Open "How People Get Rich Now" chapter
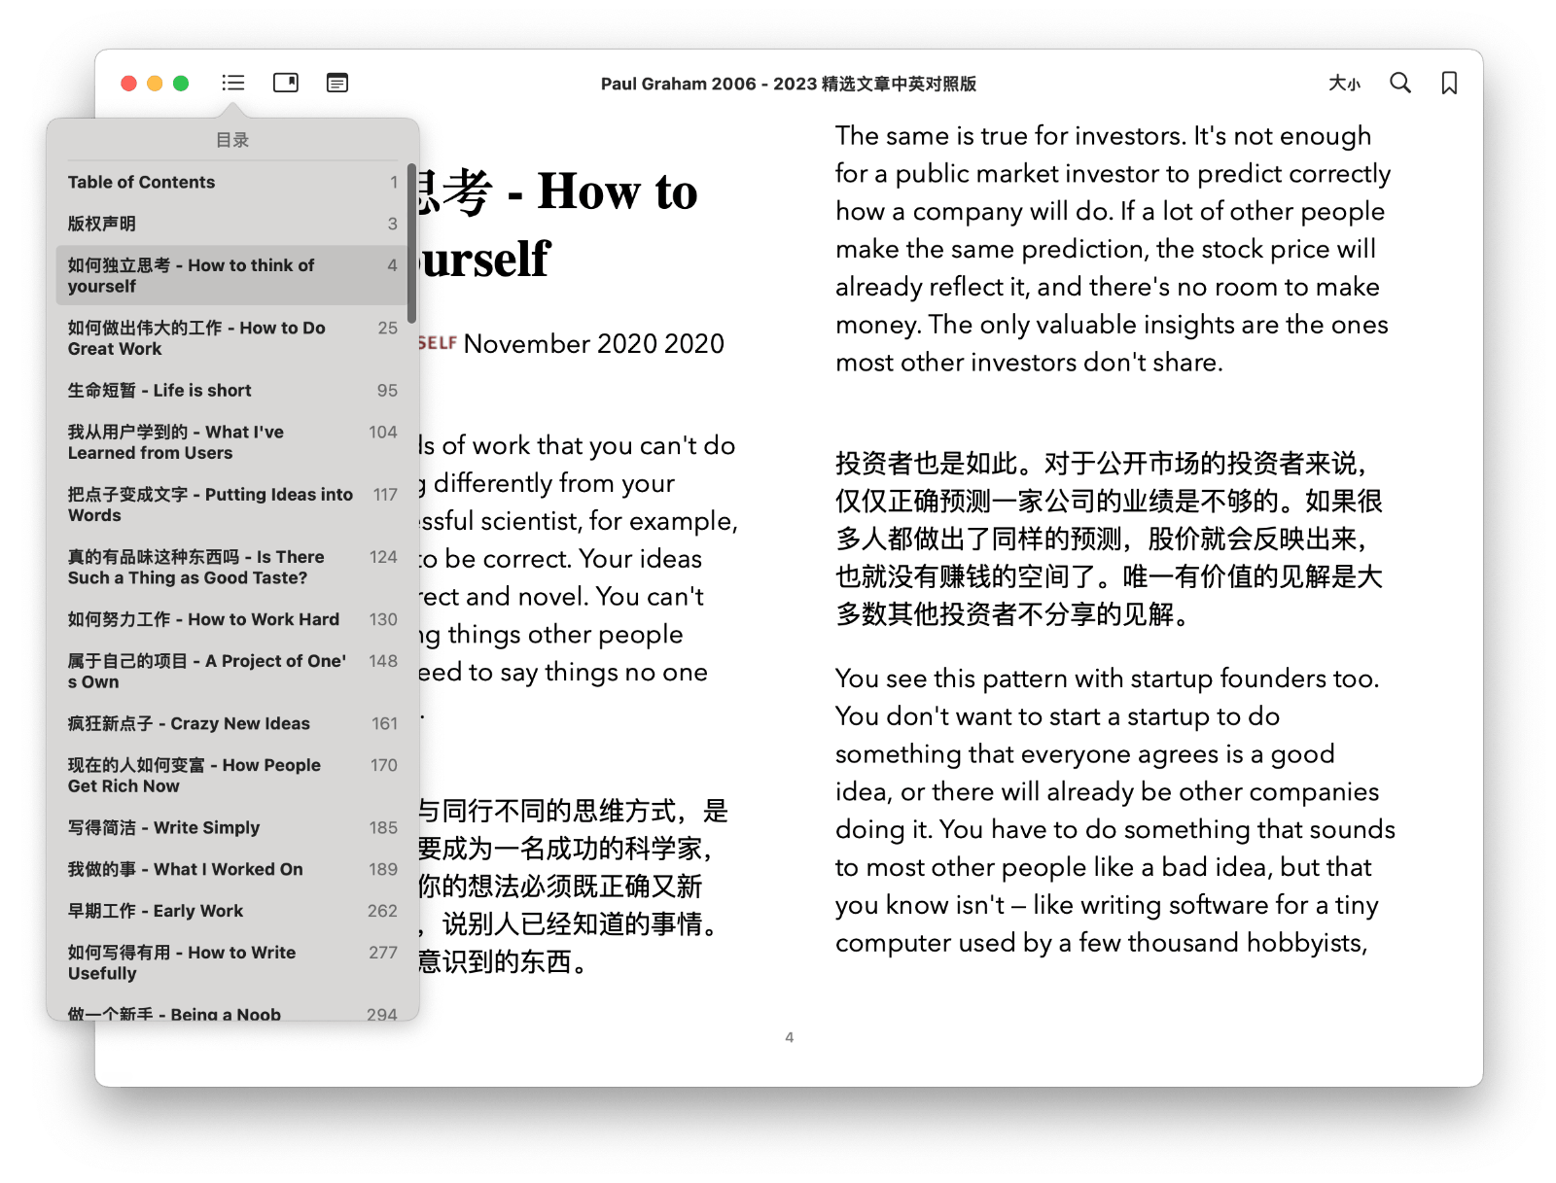The image size is (1556, 1183). (193, 776)
